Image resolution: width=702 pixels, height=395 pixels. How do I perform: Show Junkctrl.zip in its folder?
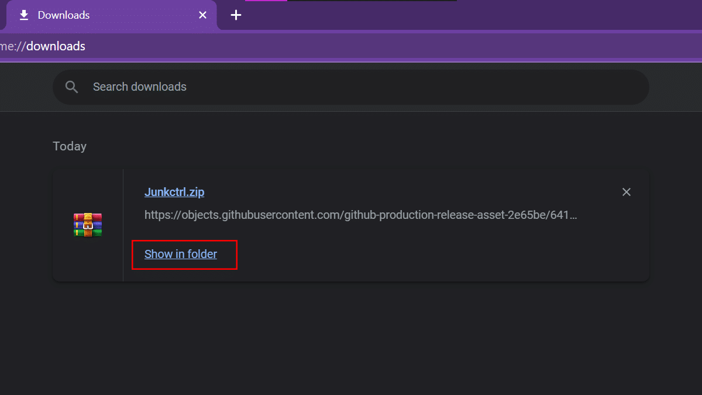click(181, 255)
